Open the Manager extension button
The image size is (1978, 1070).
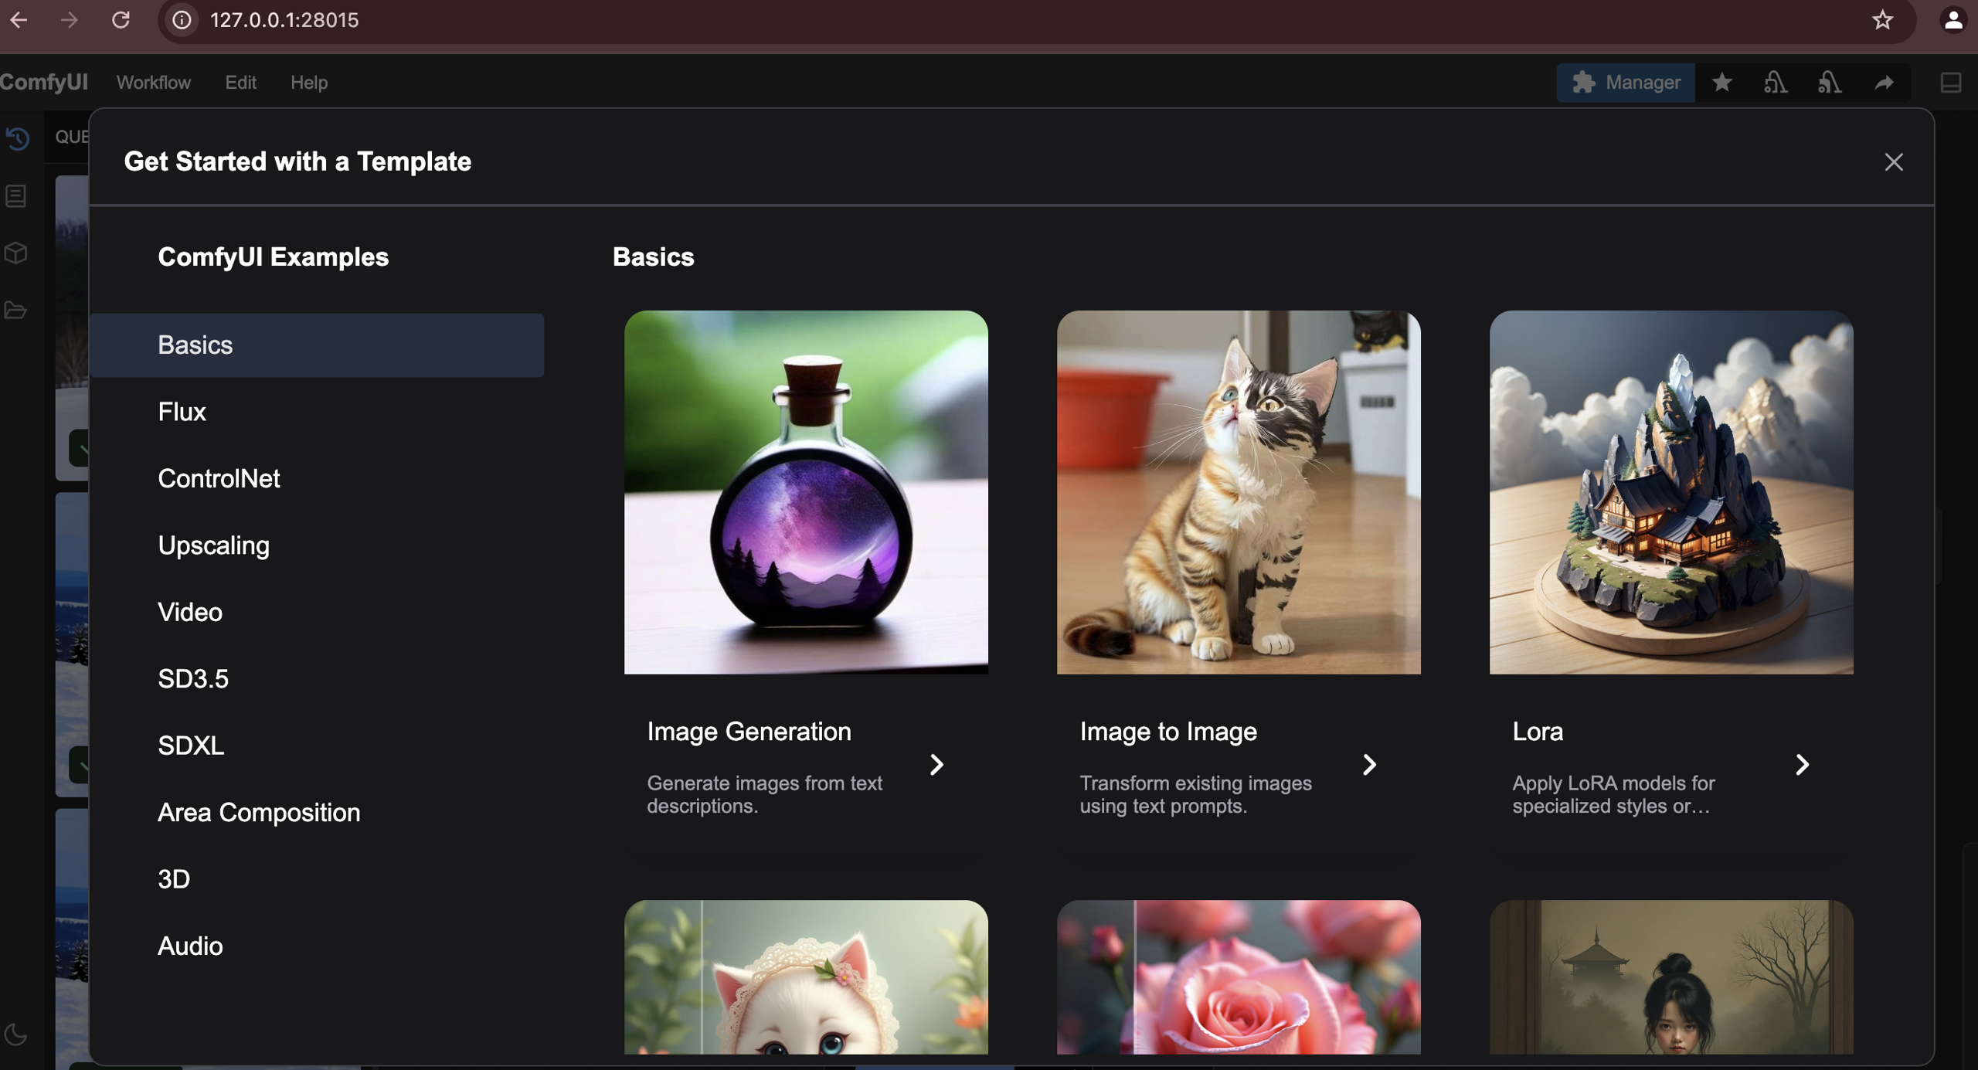(x=1626, y=83)
